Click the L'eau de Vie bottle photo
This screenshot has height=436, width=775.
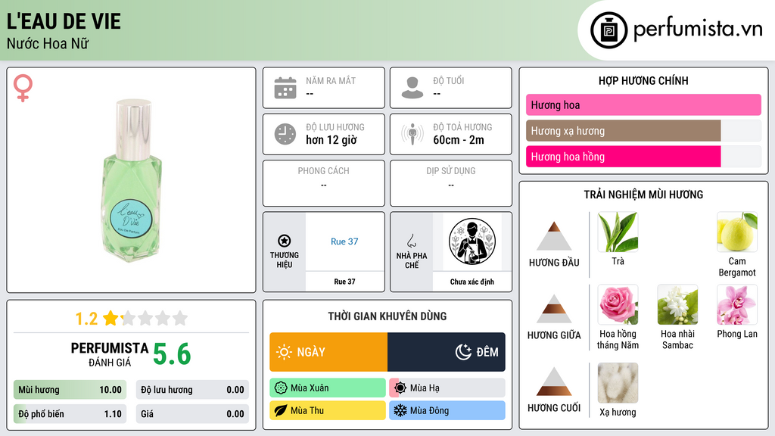tap(132, 180)
